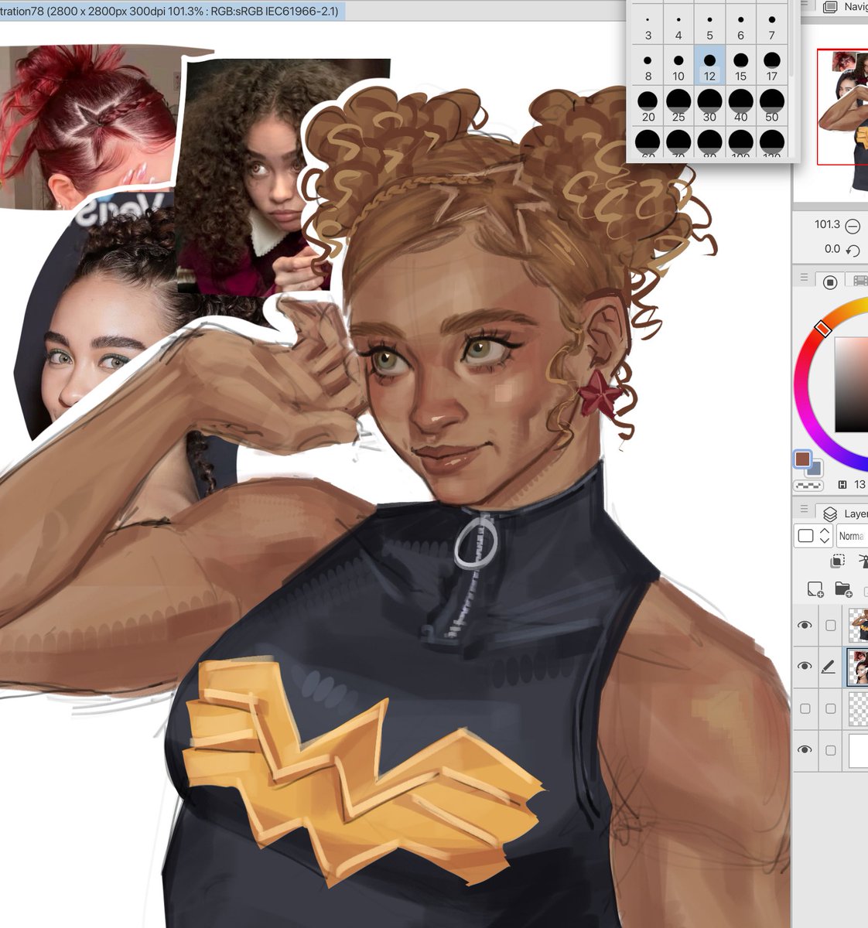Select the transparent color swatch
The height and width of the screenshot is (928, 868).
[x=808, y=485]
